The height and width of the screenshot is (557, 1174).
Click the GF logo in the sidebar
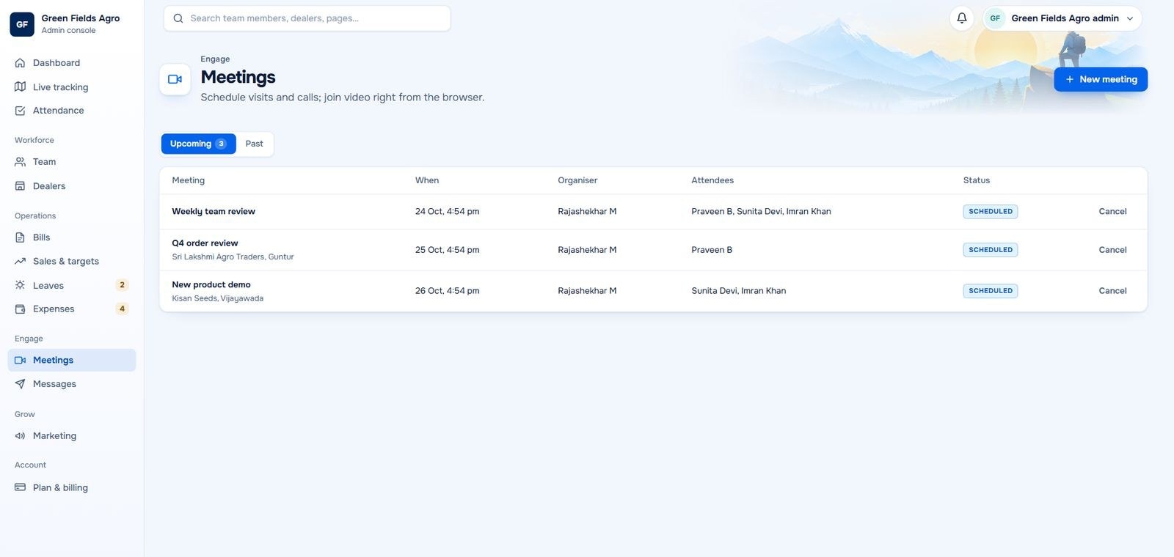click(22, 24)
